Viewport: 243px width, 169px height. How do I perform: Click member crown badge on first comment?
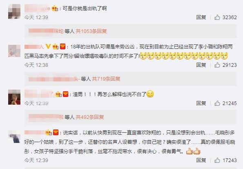coord(55,8)
